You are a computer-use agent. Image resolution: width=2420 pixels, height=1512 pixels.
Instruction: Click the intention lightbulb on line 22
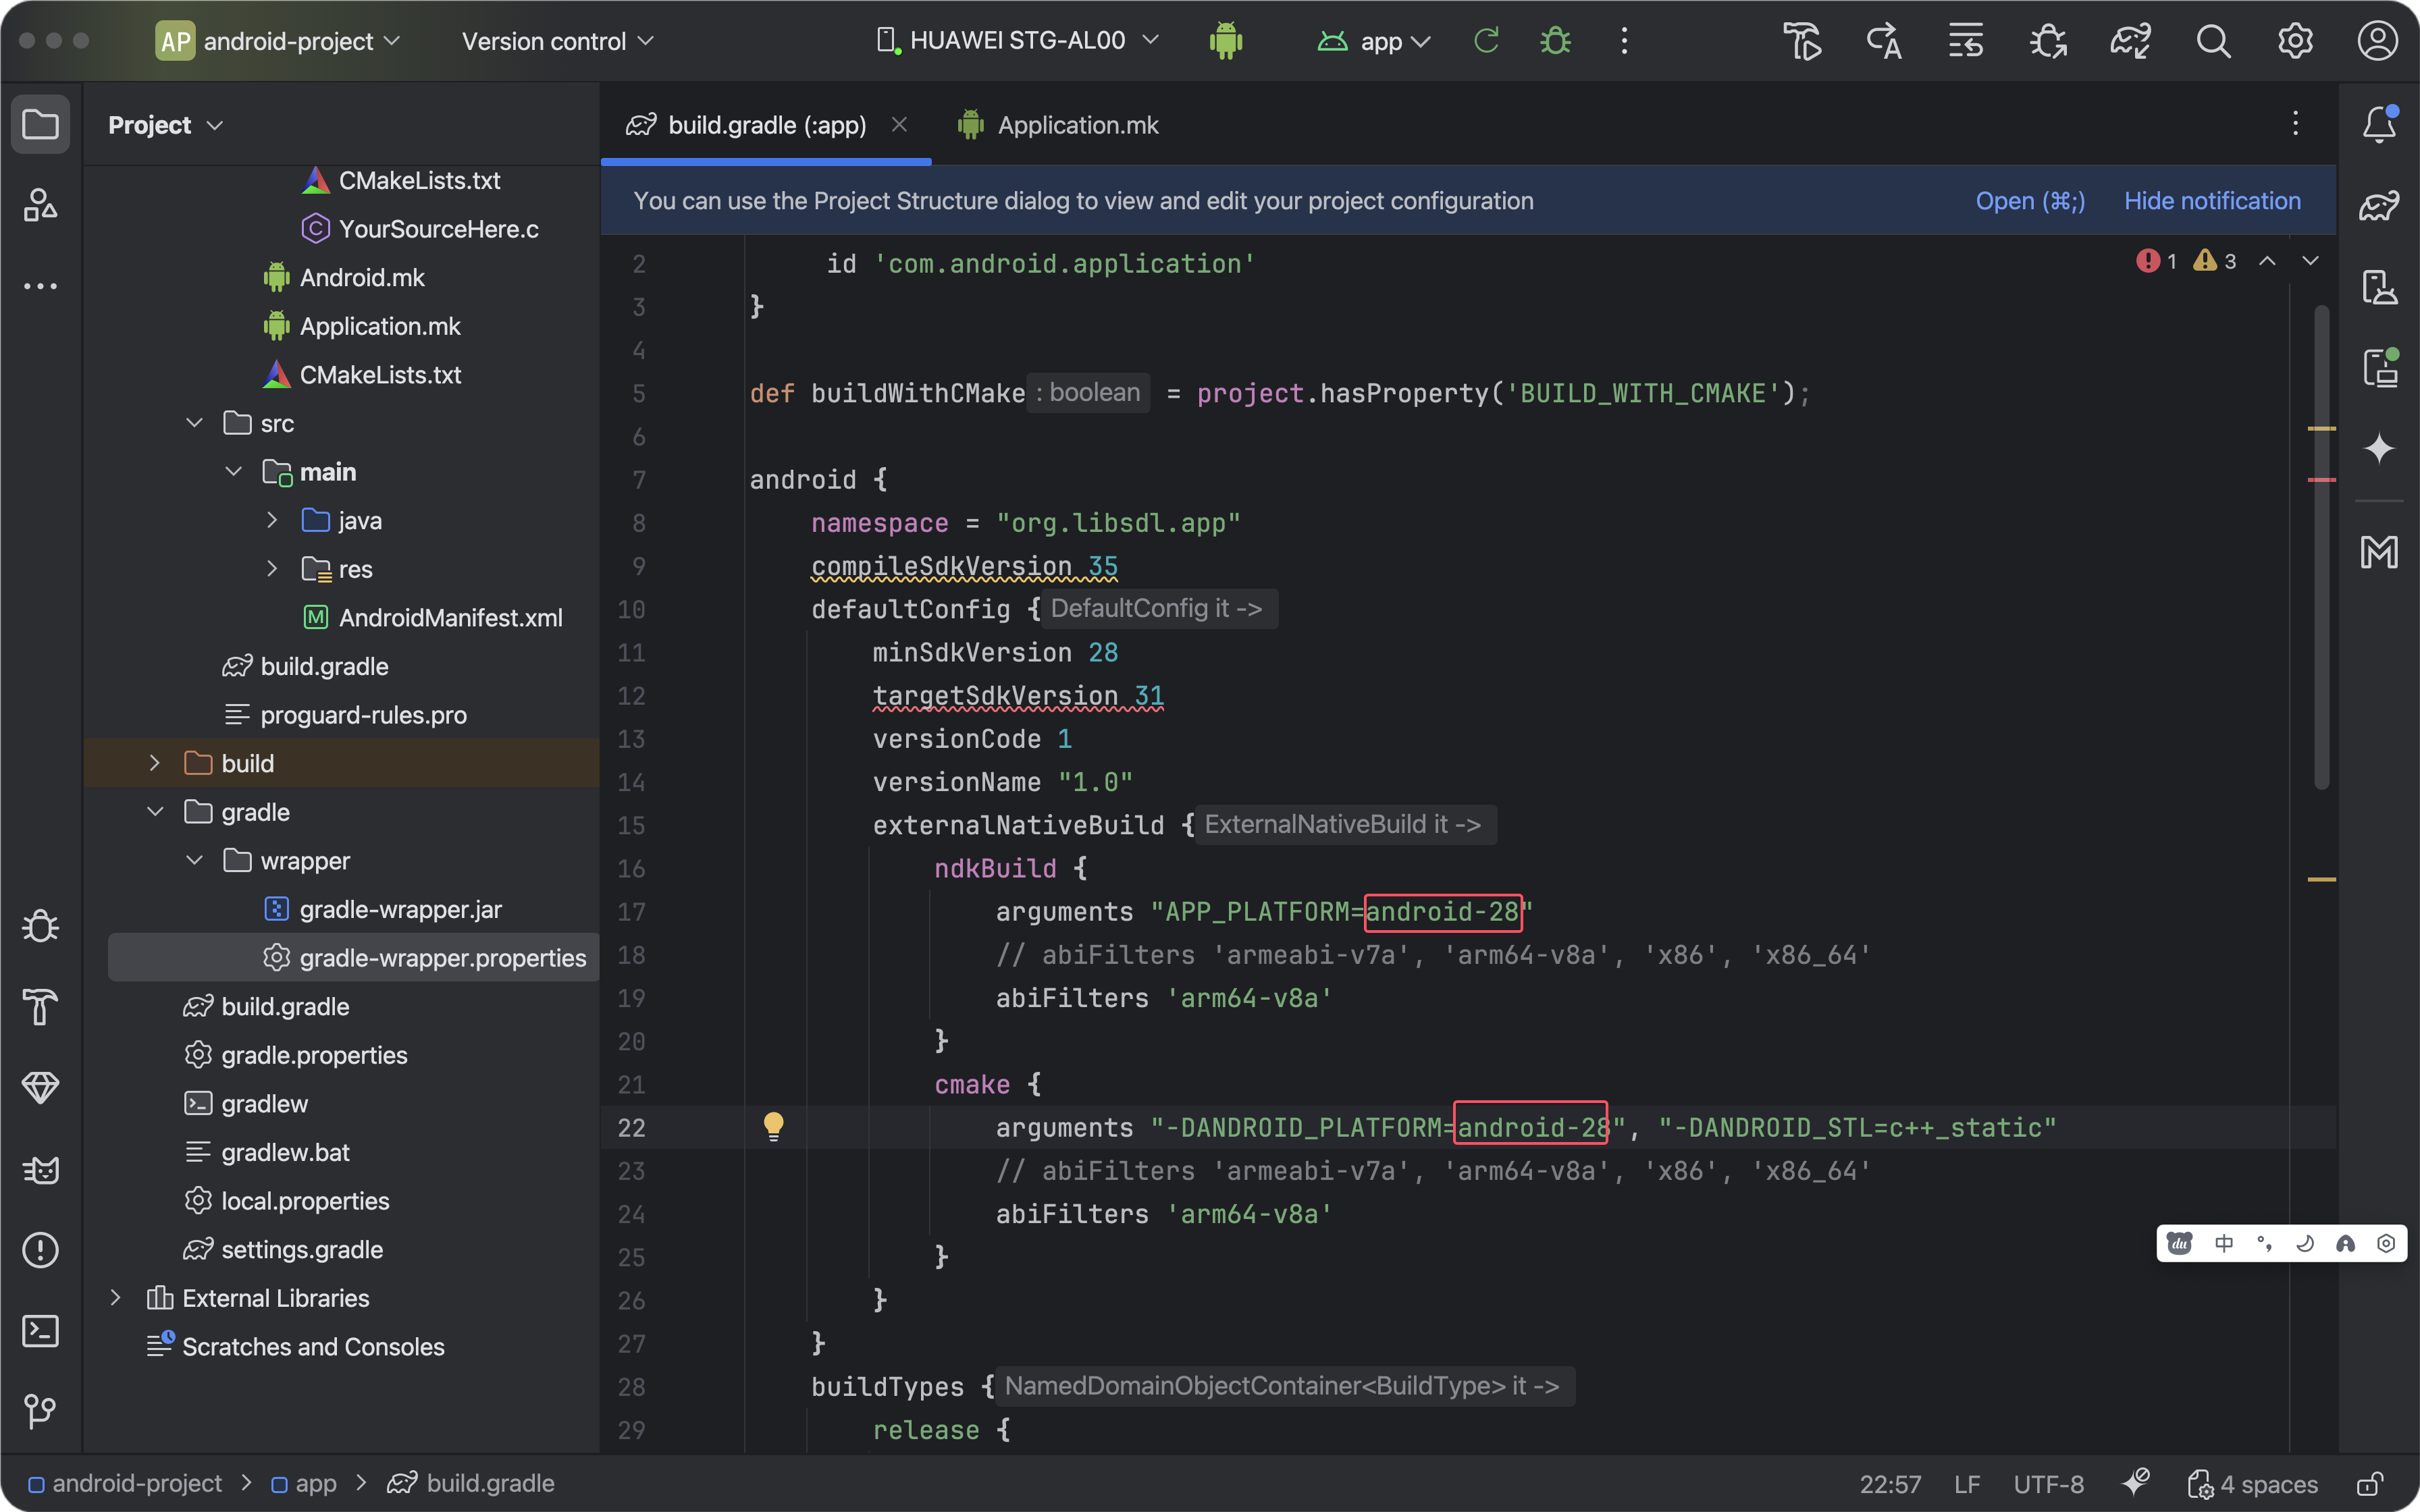coord(773,1126)
